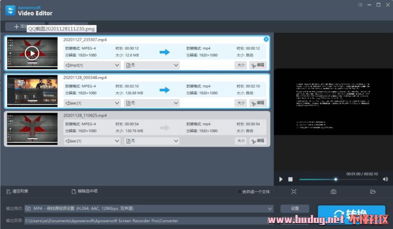Image resolution: width=393 pixels, height=229 pixels.
Task: Expand the subtitle dropdown of second video
Action: pos(151,103)
